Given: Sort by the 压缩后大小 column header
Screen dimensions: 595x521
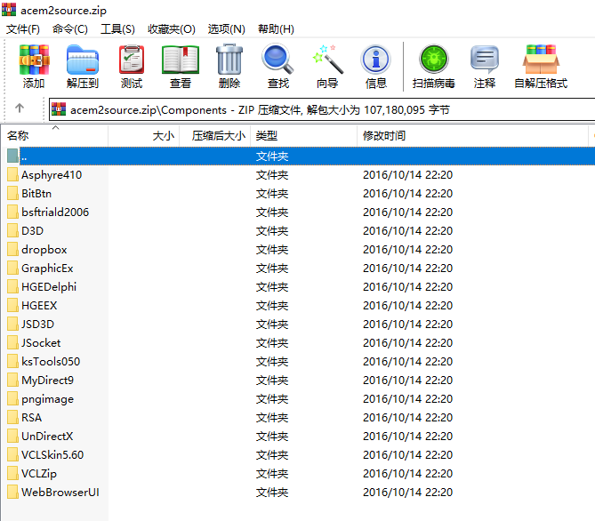Looking at the screenshot, I should pyautogui.click(x=214, y=135).
